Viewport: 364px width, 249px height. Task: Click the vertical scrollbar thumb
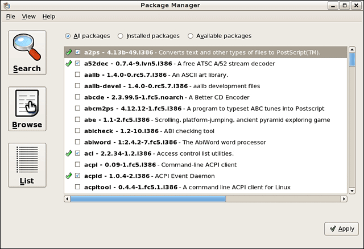tap(352, 60)
